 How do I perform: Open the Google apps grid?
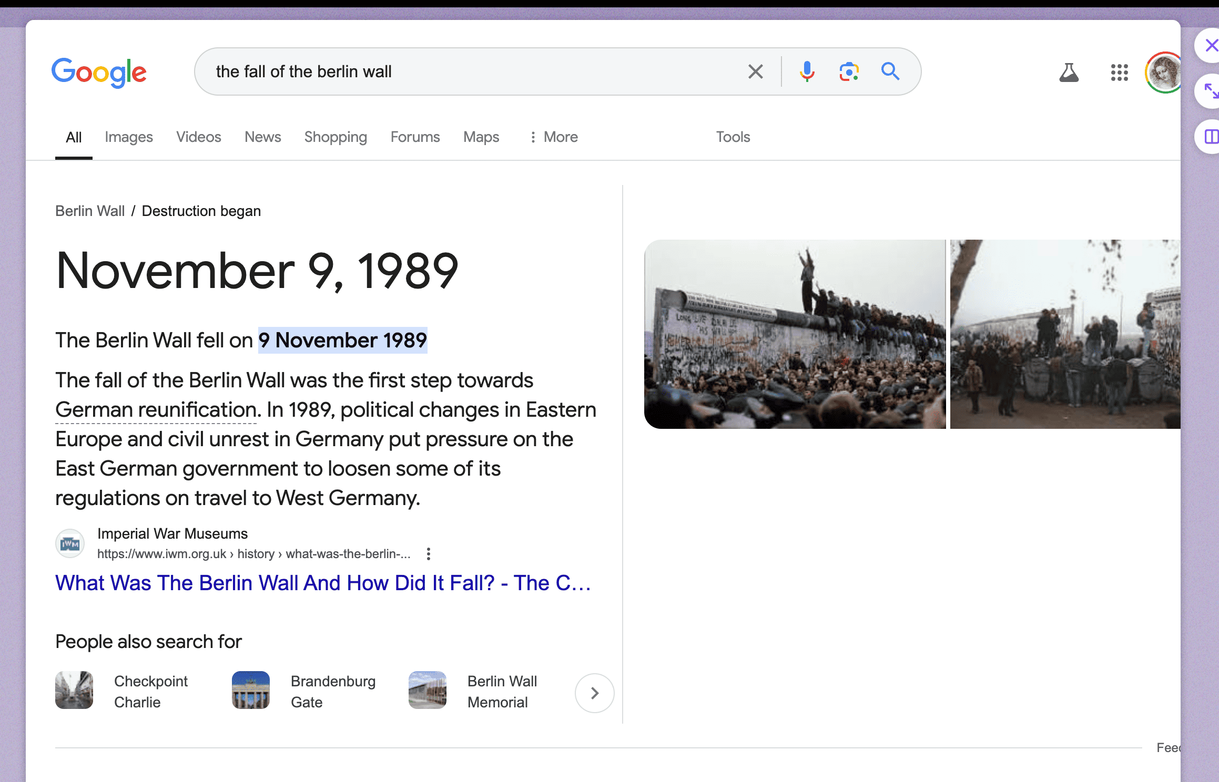point(1119,73)
